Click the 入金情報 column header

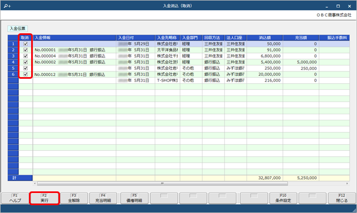[75, 38]
